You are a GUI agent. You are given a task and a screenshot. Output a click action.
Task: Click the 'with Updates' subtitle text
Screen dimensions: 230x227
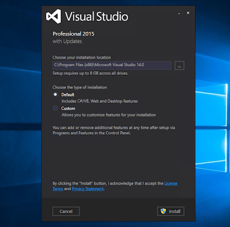67,41
